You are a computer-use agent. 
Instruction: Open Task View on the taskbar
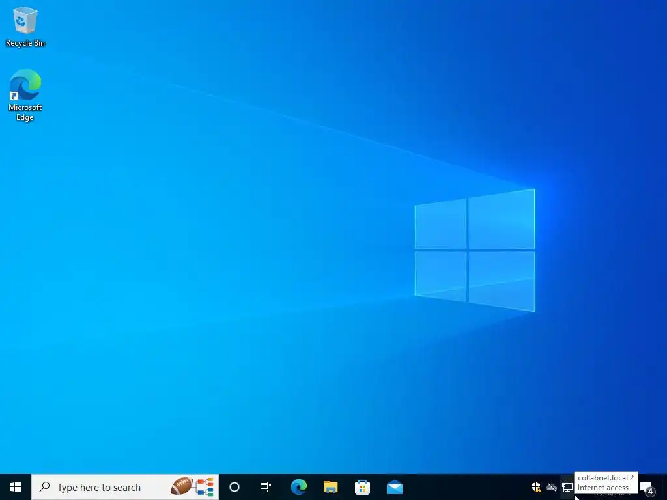pyautogui.click(x=266, y=487)
